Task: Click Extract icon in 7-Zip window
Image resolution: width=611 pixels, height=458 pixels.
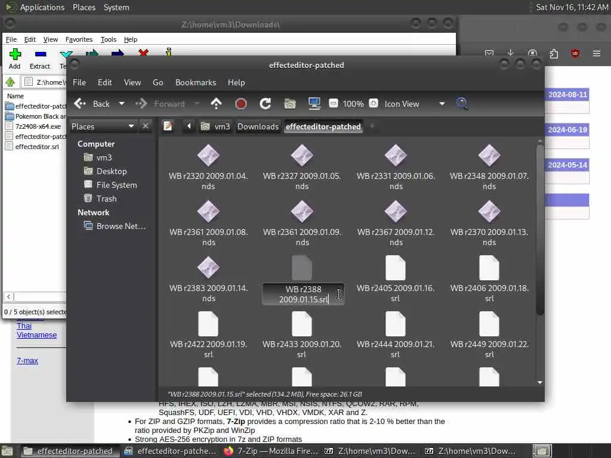Action: 40,58
